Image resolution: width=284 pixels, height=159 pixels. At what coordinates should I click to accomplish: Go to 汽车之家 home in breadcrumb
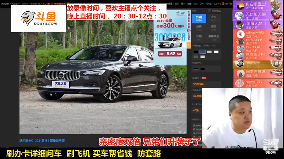[x=5, y=4]
